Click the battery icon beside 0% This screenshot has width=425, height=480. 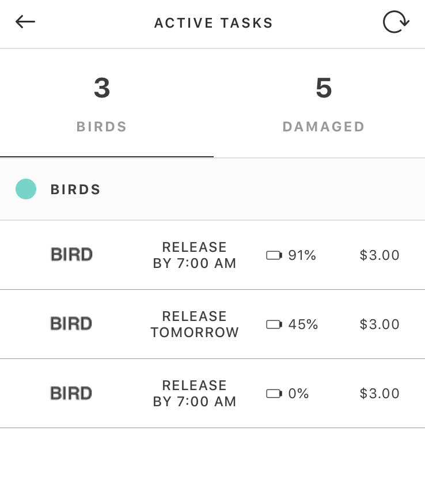click(x=274, y=394)
